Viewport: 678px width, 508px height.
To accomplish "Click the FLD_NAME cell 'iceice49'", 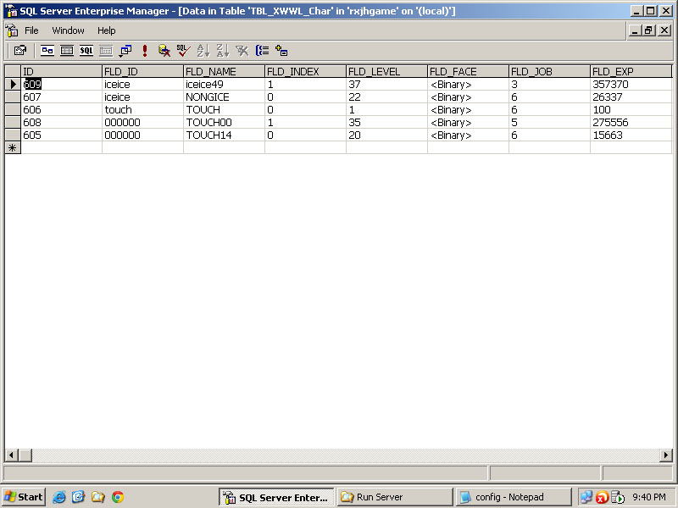I will pyautogui.click(x=224, y=84).
